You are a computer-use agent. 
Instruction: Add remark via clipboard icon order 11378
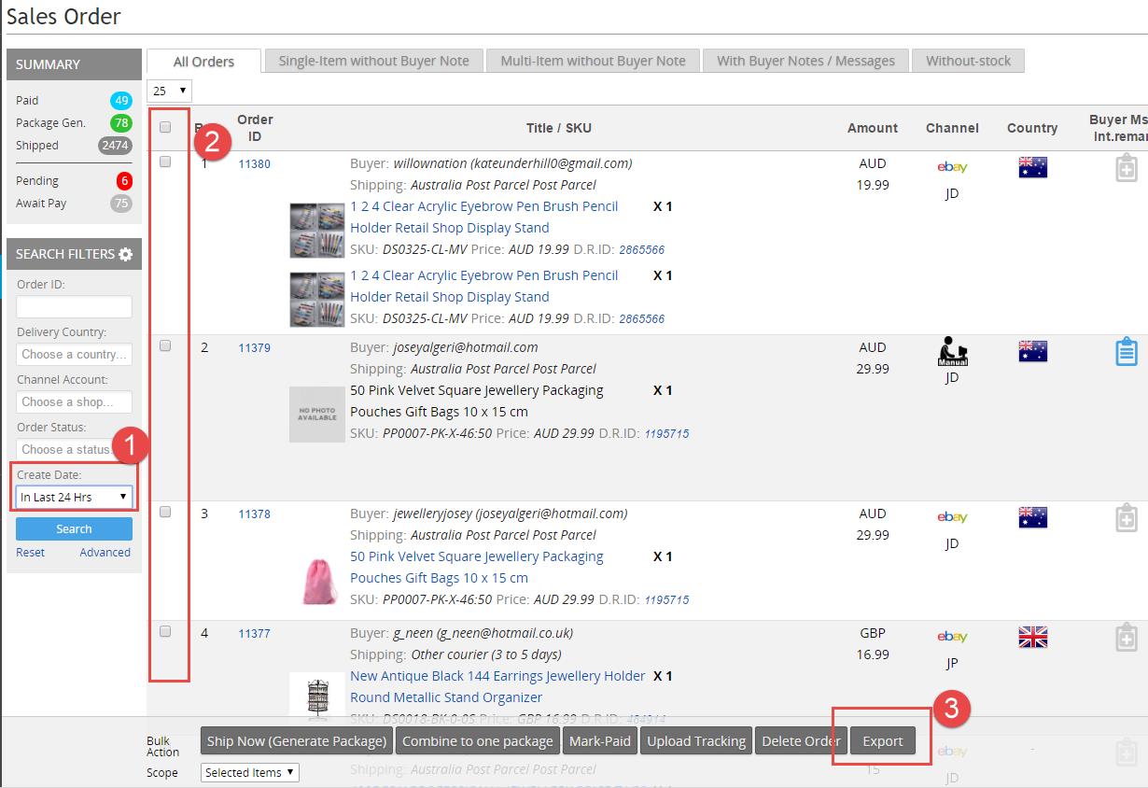tap(1127, 518)
